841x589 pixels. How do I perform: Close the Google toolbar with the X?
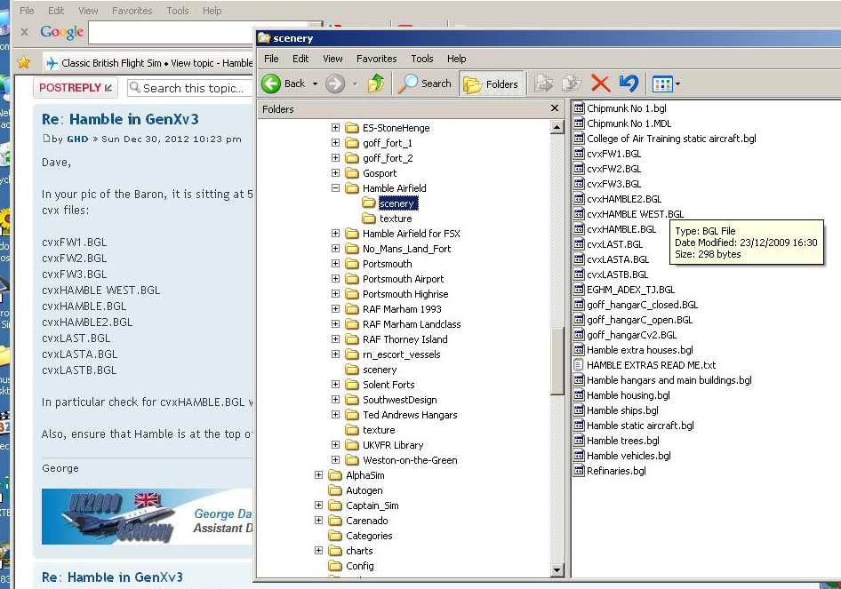pos(24,32)
